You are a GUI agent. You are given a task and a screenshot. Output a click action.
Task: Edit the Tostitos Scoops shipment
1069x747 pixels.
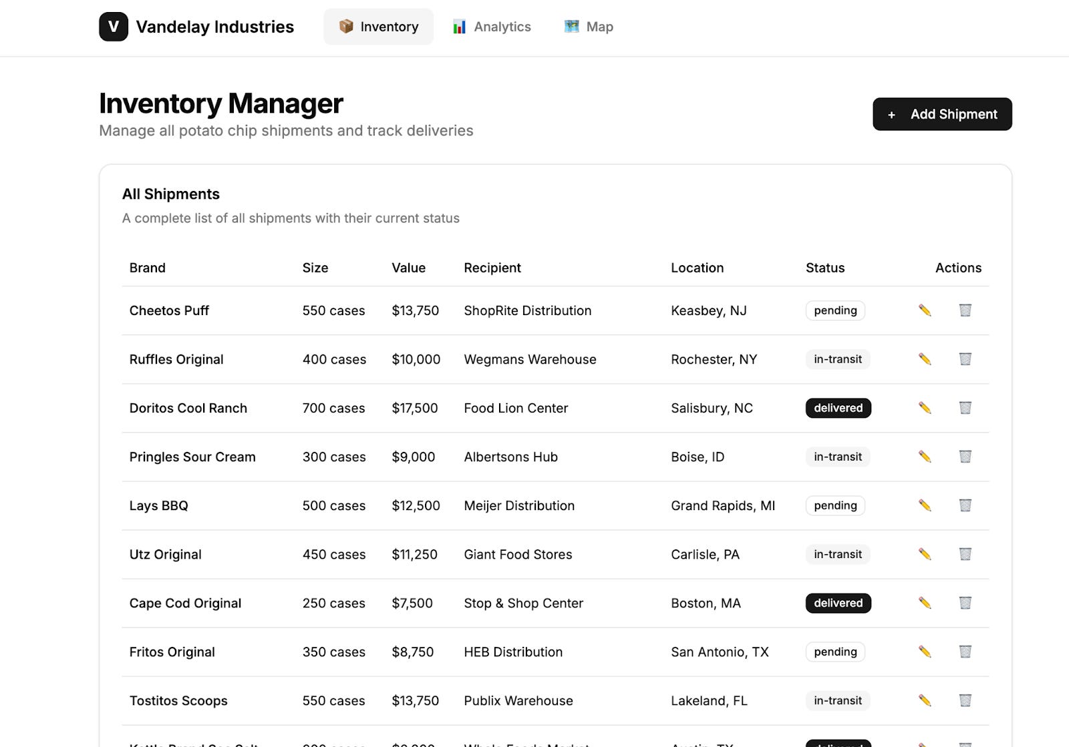(x=925, y=700)
